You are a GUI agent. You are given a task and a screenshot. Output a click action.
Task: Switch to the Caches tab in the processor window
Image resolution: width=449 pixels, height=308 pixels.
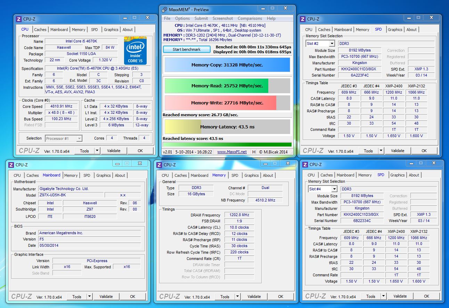[40, 30]
